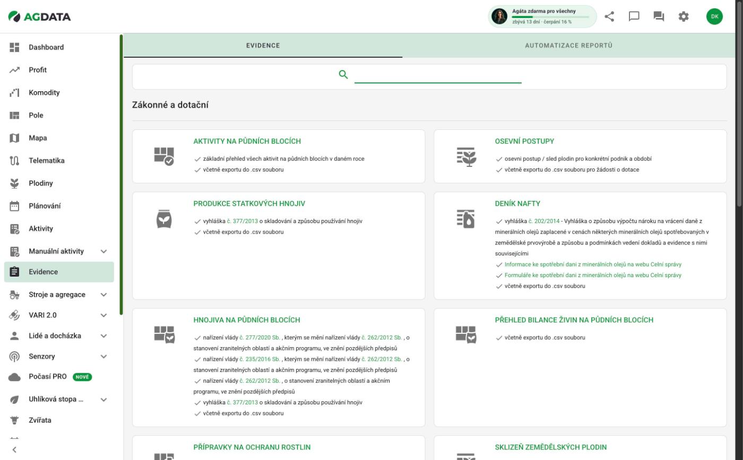Expand the Lidé a docházka submenu

click(x=104, y=336)
